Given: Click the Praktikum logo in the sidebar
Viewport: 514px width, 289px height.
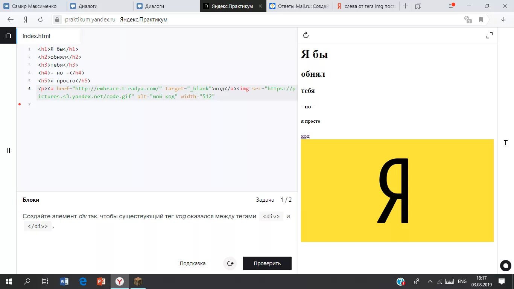Looking at the screenshot, I should point(8,36).
